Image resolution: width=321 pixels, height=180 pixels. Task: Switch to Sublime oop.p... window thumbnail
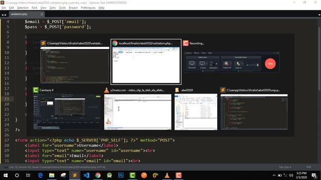tap(254, 108)
